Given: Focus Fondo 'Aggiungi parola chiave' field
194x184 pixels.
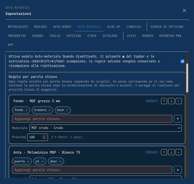Looking at the screenshot, I should tap(92, 119).
